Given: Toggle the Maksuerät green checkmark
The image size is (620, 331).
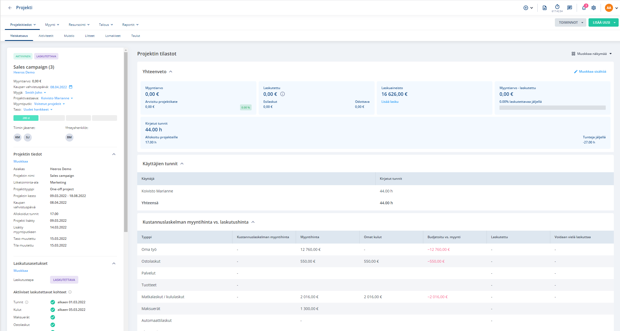Looking at the screenshot, I should click(53, 317).
